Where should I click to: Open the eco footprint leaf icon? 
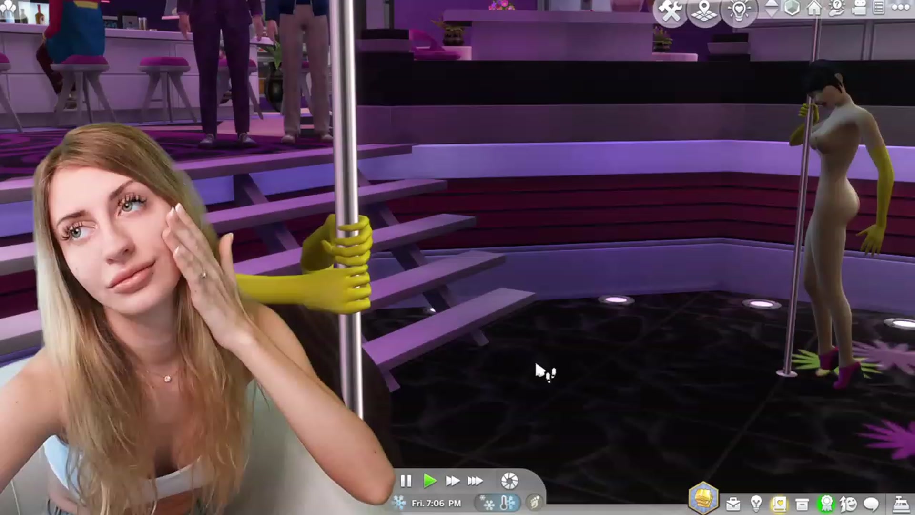pyautogui.click(x=534, y=503)
